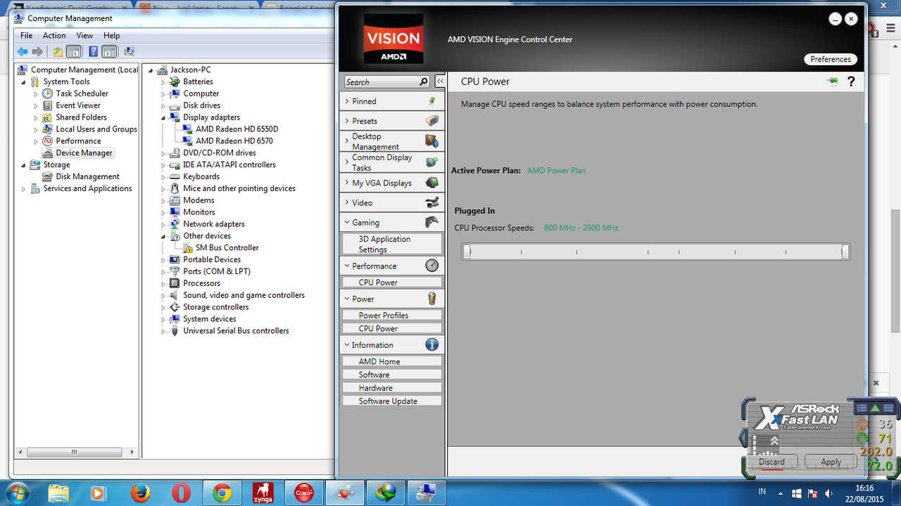Expand the Processors node
This screenshot has height=506, width=901.
point(163,284)
